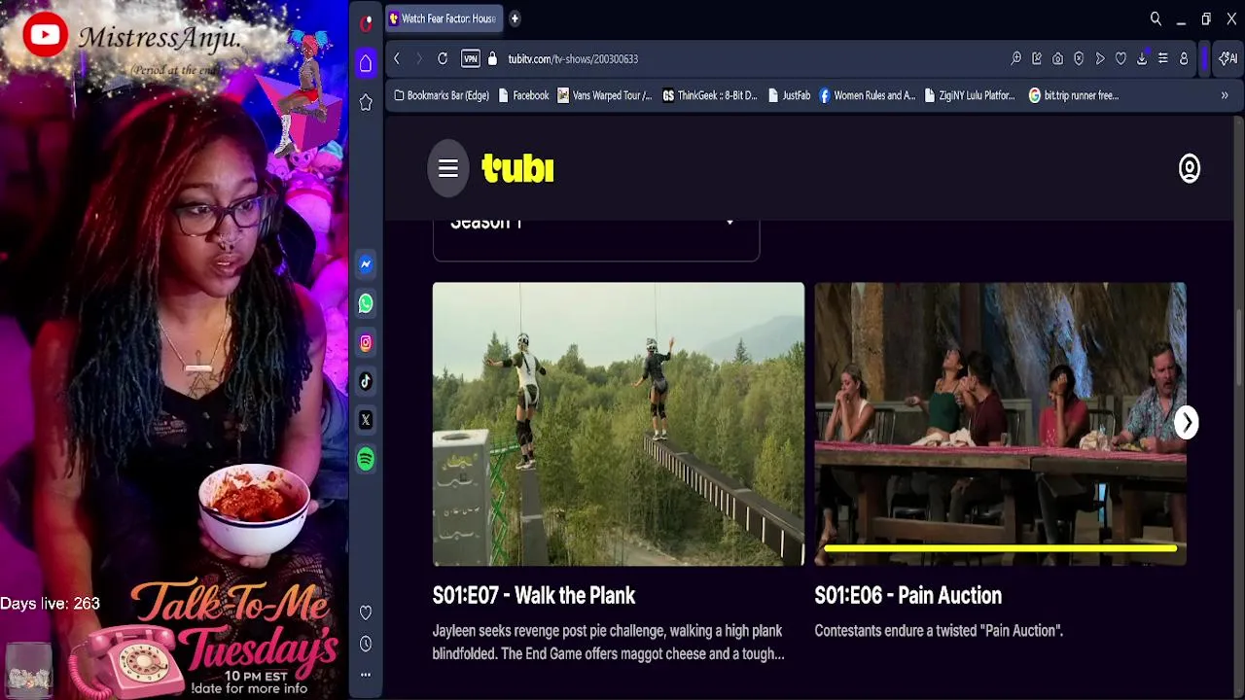The image size is (1245, 700).
Task: Open WhatsApp in the sidebar
Action: [366, 303]
